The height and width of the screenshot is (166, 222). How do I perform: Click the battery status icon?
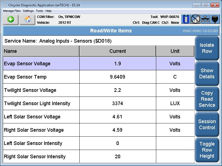click(x=186, y=19)
